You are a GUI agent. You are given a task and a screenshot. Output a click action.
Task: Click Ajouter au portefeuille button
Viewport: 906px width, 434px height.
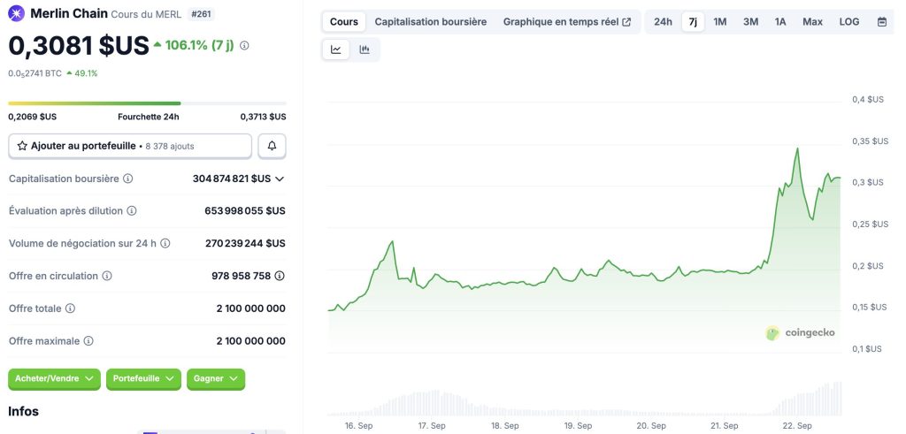tap(130, 146)
